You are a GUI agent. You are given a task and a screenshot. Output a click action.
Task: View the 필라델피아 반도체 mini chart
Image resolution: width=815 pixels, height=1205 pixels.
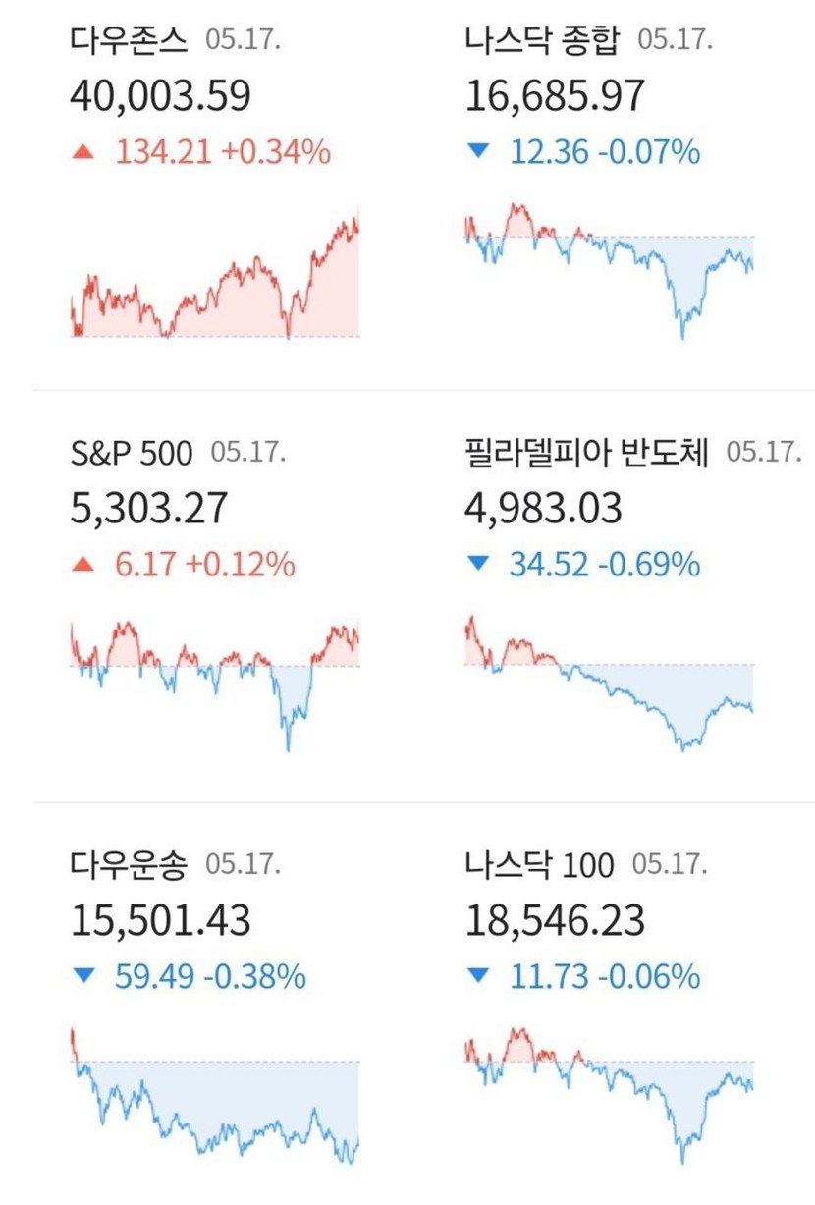tap(609, 683)
